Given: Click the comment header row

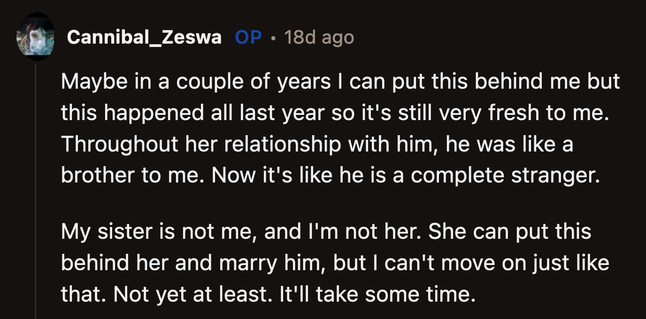Looking at the screenshot, I should point(188,37).
